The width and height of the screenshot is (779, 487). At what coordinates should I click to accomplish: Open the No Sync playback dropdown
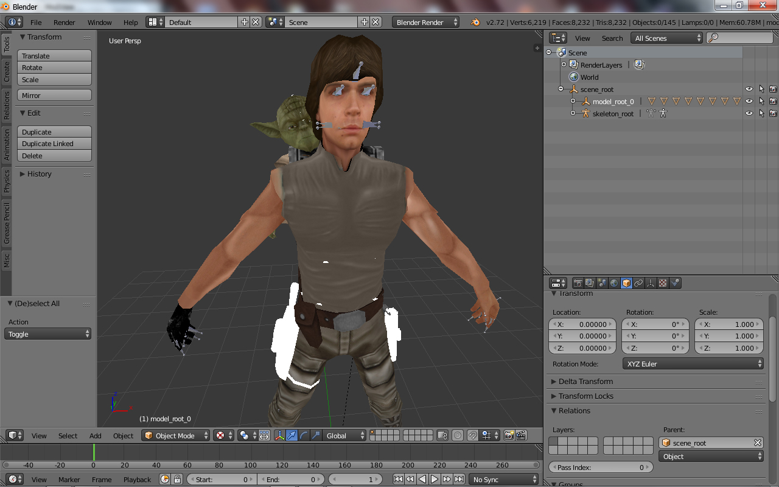point(504,479)
